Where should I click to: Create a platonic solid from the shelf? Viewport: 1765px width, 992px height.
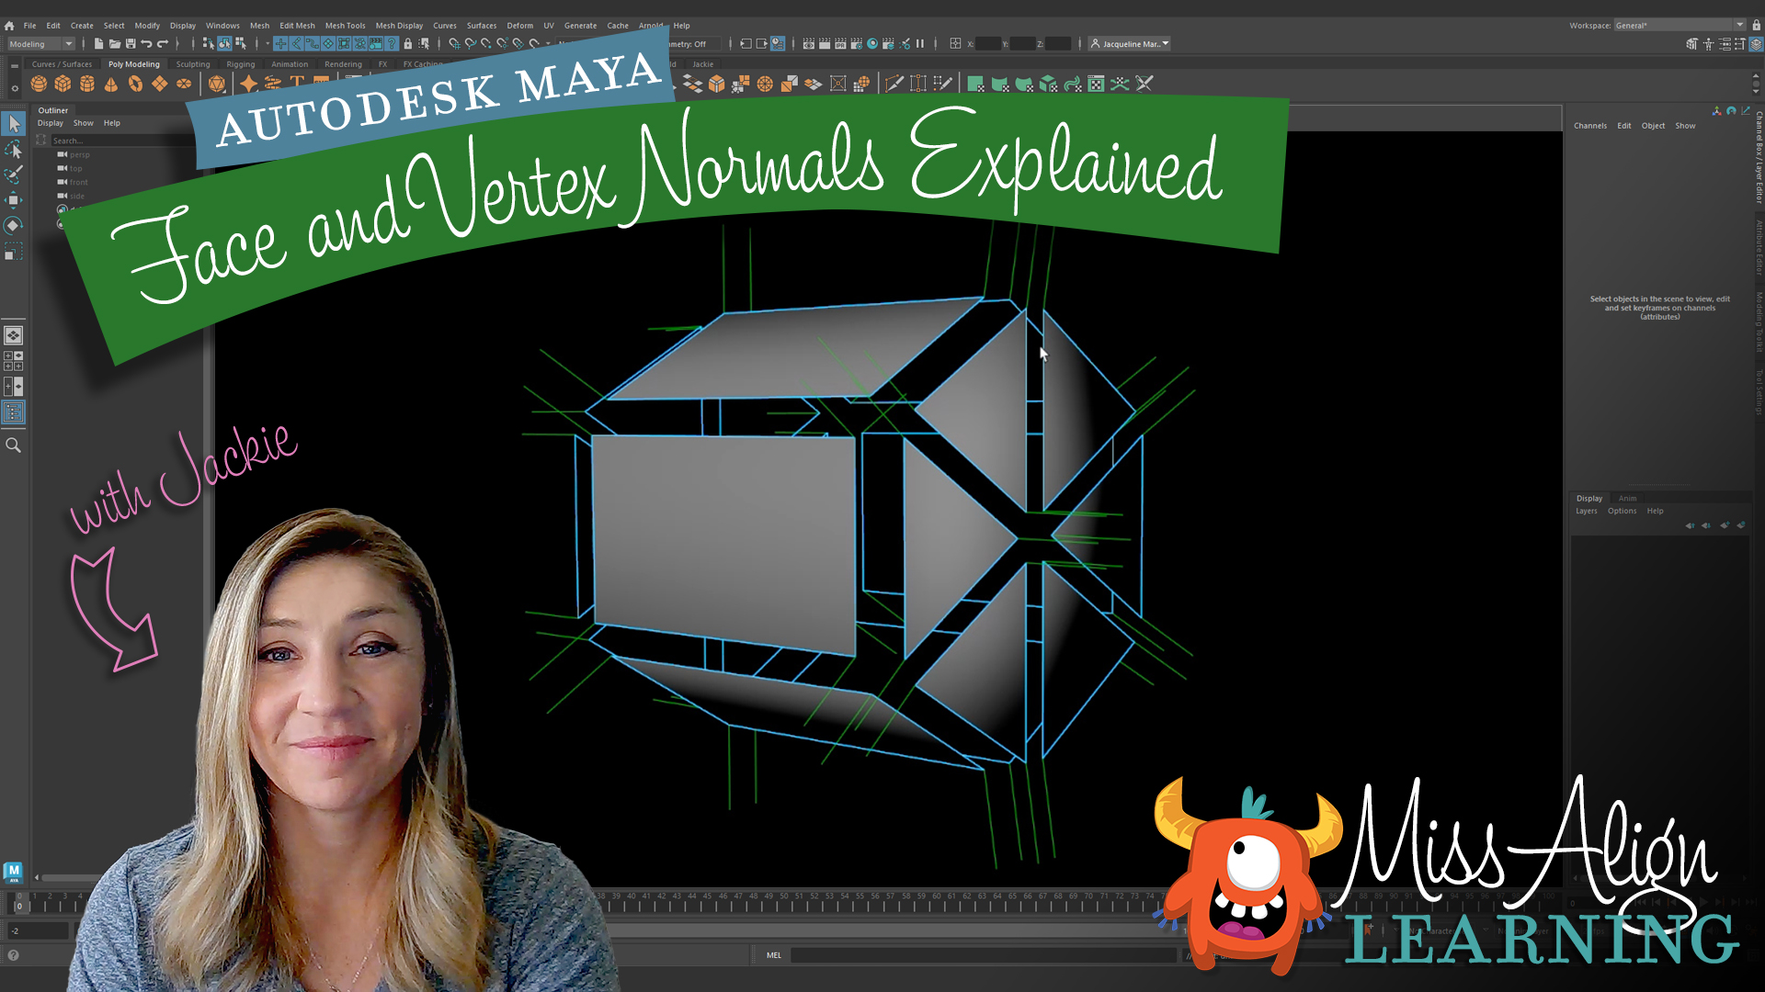tap(217, 84)
